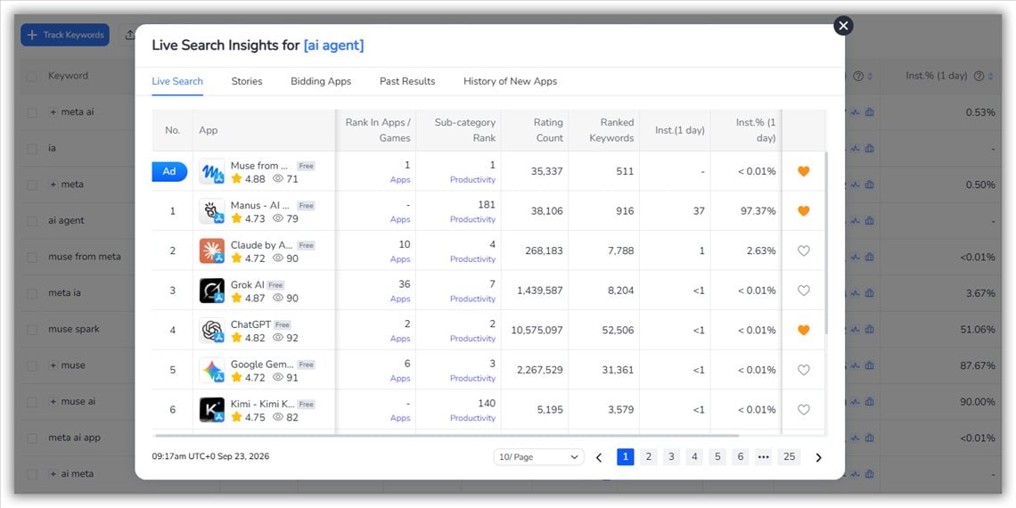This screenshot has height=508, width=1016.
Task: Expand the muse ai keyword row
Action: tap(53, 402)
